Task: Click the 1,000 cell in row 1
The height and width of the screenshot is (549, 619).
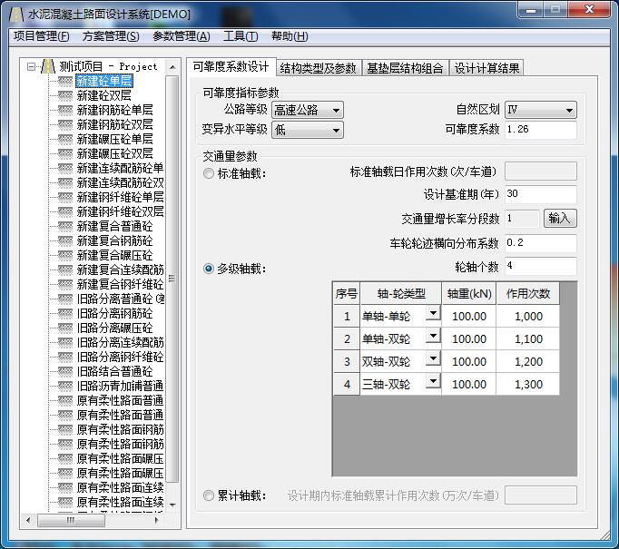Action: pyautogui.click(x=528, y=316)
